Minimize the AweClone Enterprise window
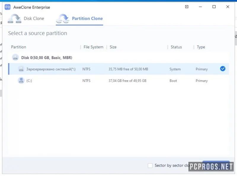The image size is (237, 176). (200, 7)
